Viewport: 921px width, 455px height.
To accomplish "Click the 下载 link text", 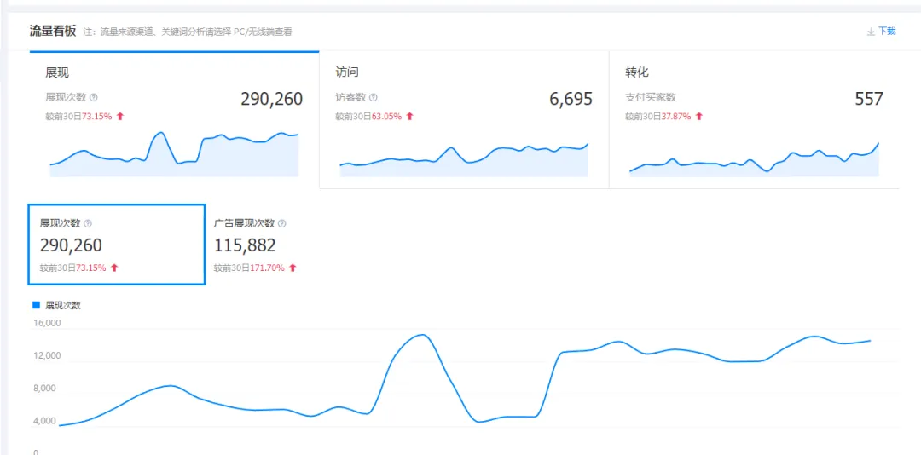I will tap(887, 32).
